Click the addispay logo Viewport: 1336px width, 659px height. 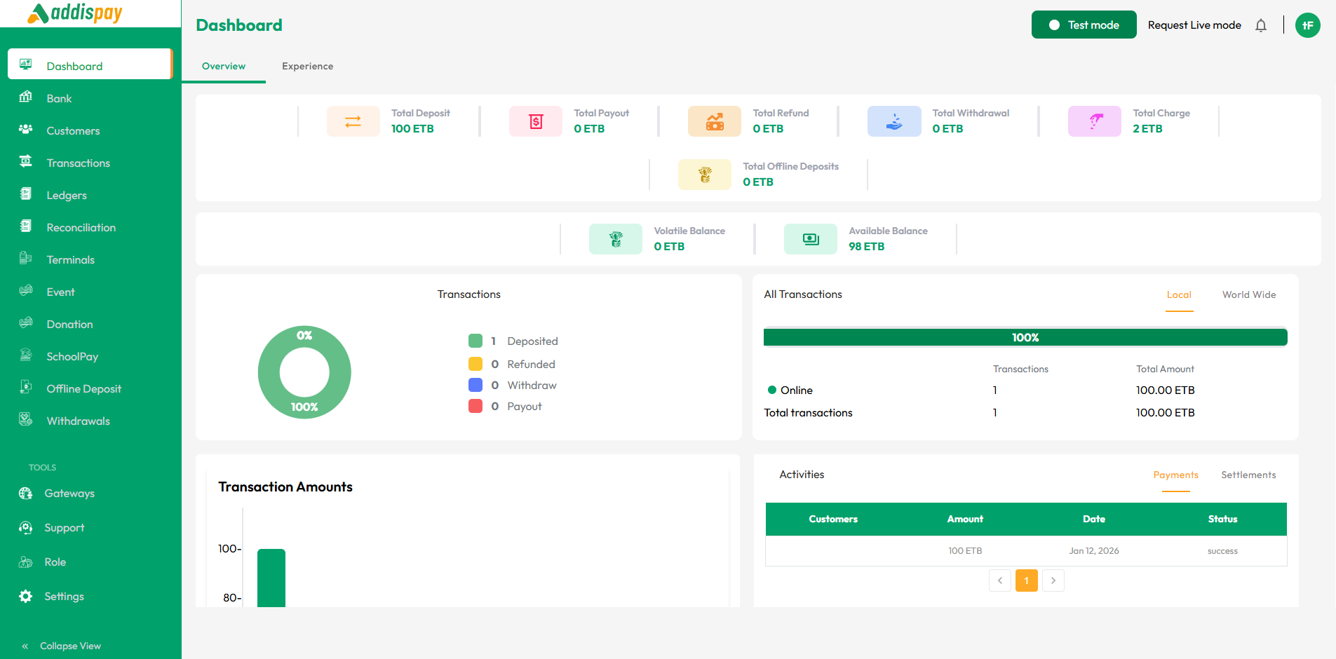[75, 13]
